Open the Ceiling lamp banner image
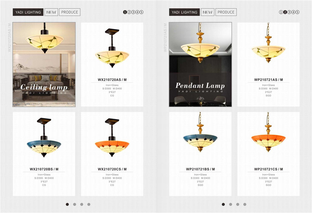This screenshot has width=312, height=213. 44,65
